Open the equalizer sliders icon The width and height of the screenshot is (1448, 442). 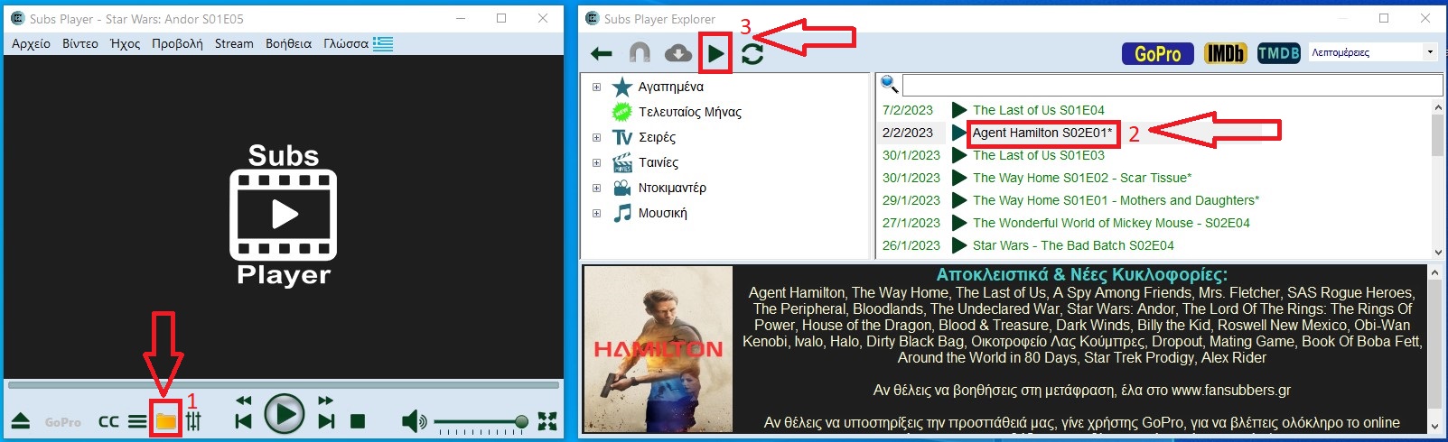pyautogui.click(x=193, y=421)
